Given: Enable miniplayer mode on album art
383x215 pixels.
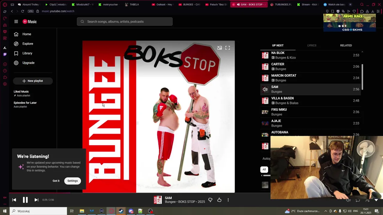Looking at the screenshot, I should pos(220,48).
